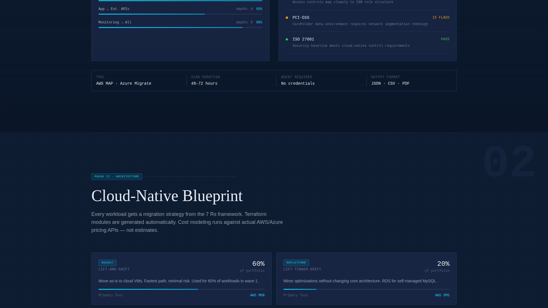The width and height of the screenshot is (548, 308).
Task: Enable the PASS indicator on ISO 27001
Action: (x=445, y=39)
